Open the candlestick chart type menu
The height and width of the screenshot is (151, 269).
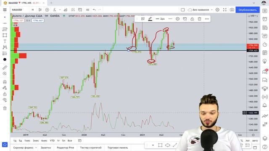click(x=40, y=10)
